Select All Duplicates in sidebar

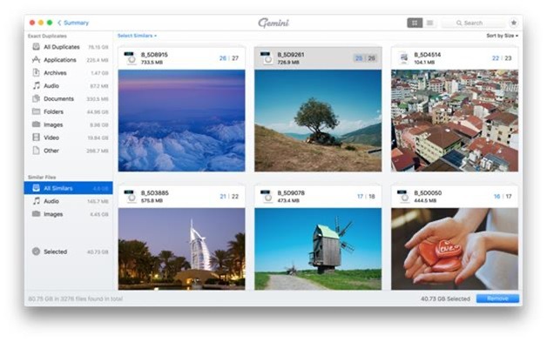69,47
